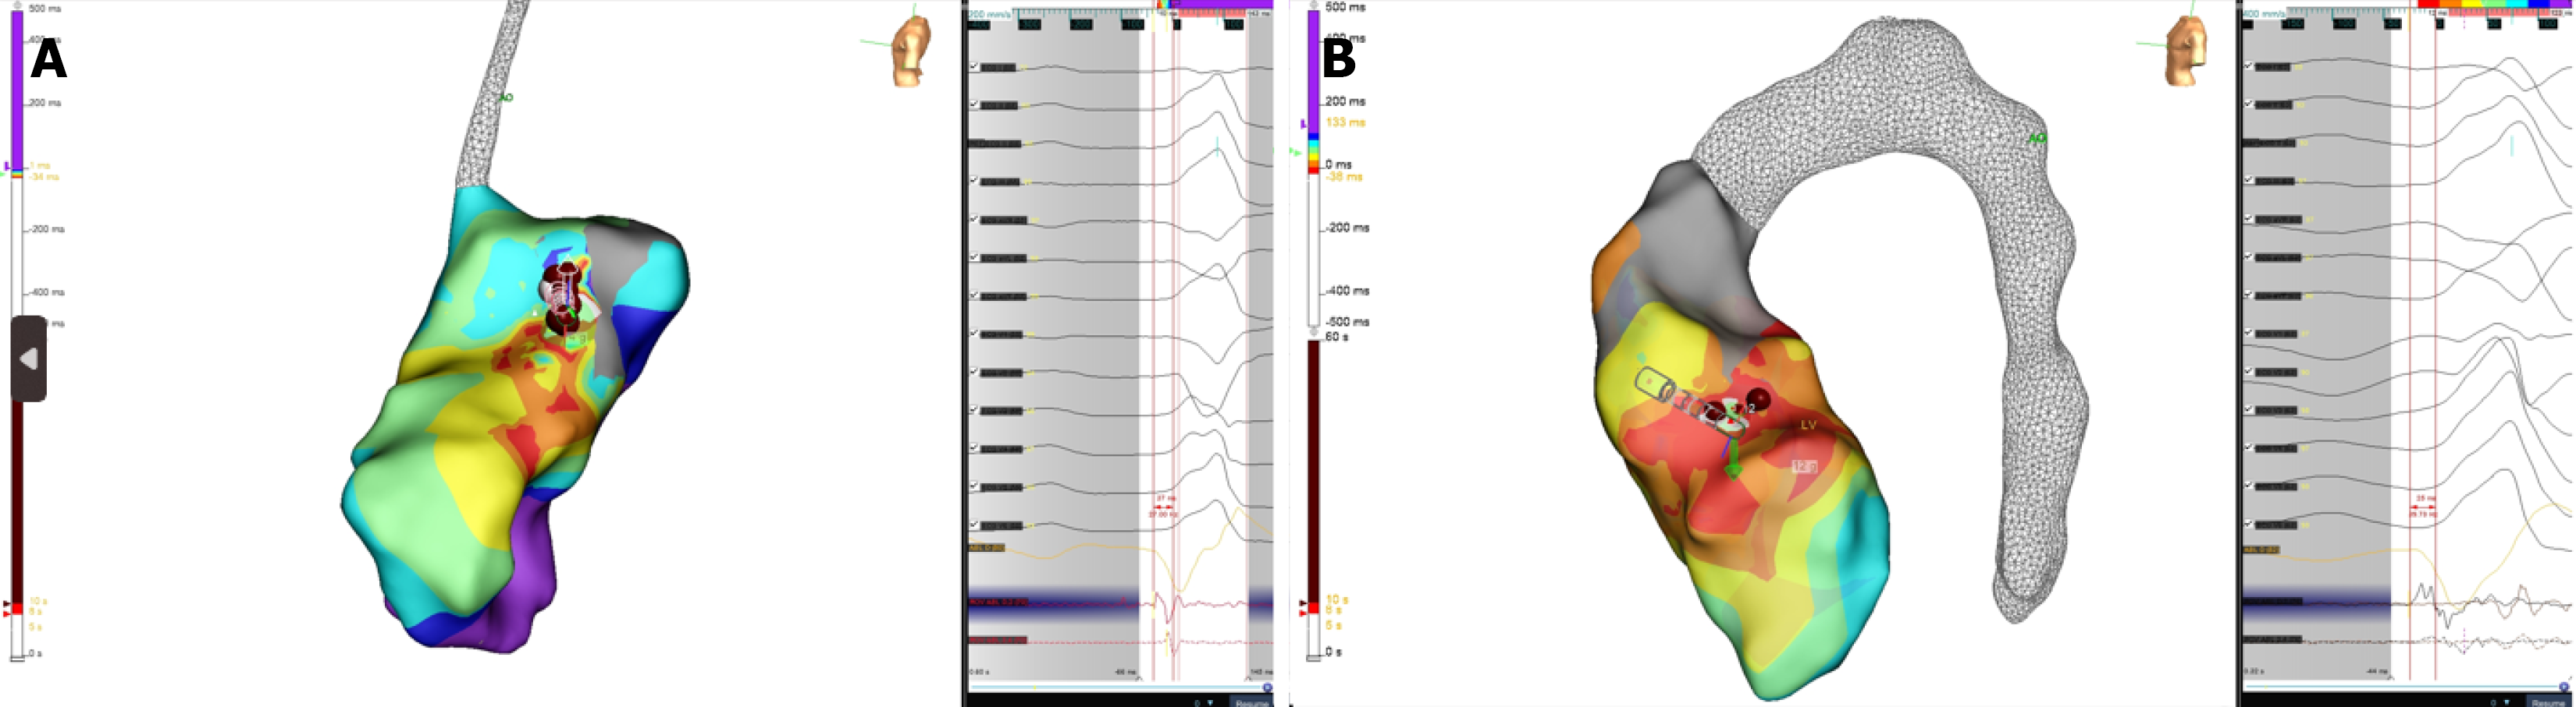Click the LV label on map B
The image size is (2576, 707).
[x=1808, y=426]
